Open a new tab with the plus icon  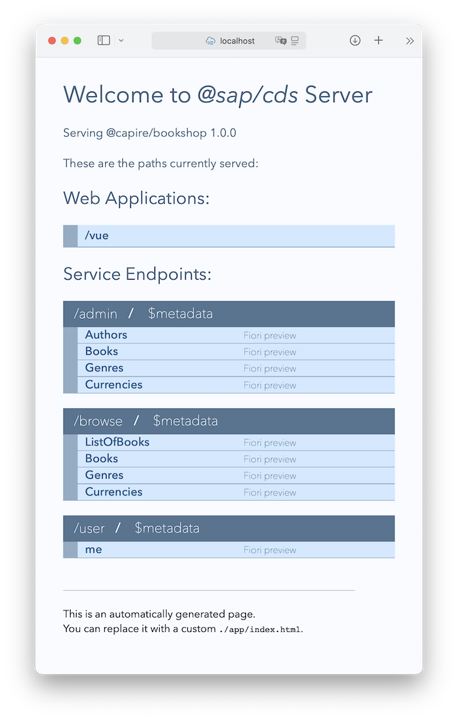378,40
